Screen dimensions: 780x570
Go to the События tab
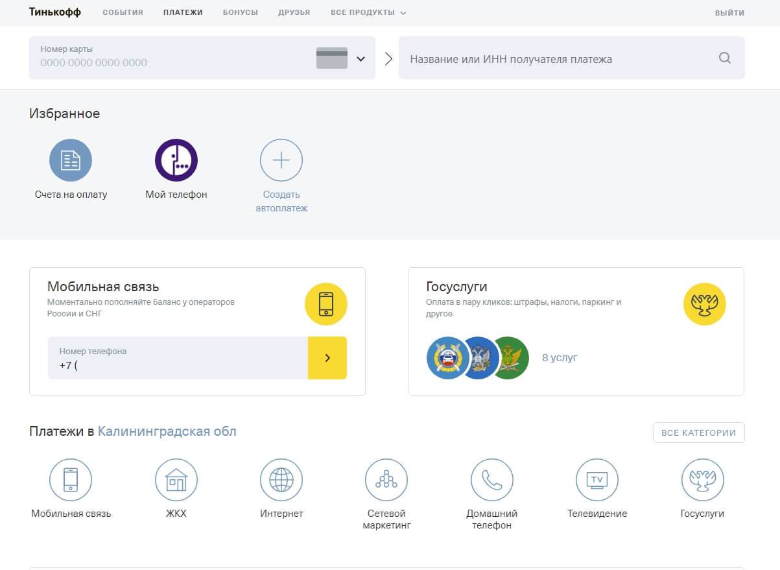[x=123, y=12]
